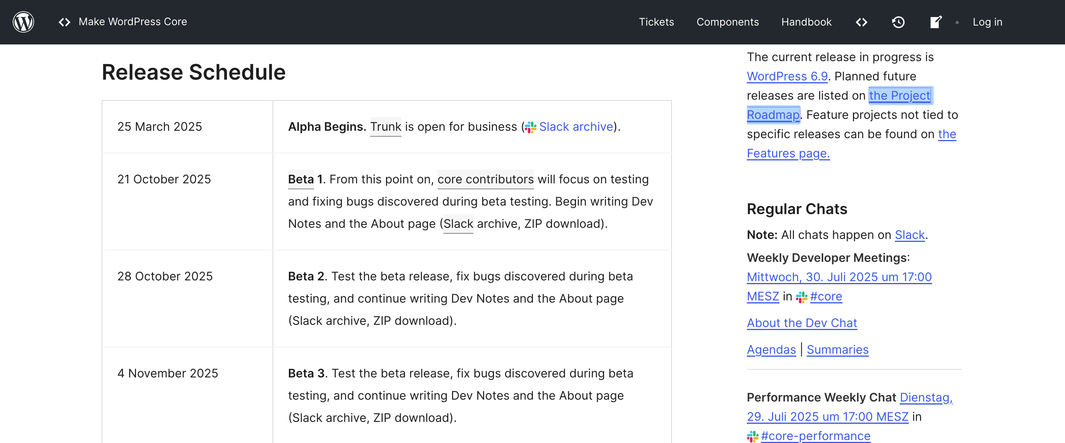Screen dimensions: 1065x443
Task: Open the Summaries link
Action: pyautogui.click(x=837, y=350)
